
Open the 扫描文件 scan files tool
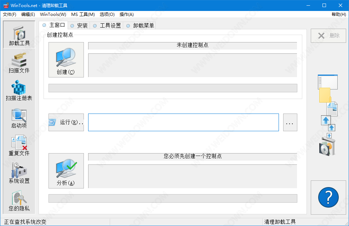pos(19,63)
